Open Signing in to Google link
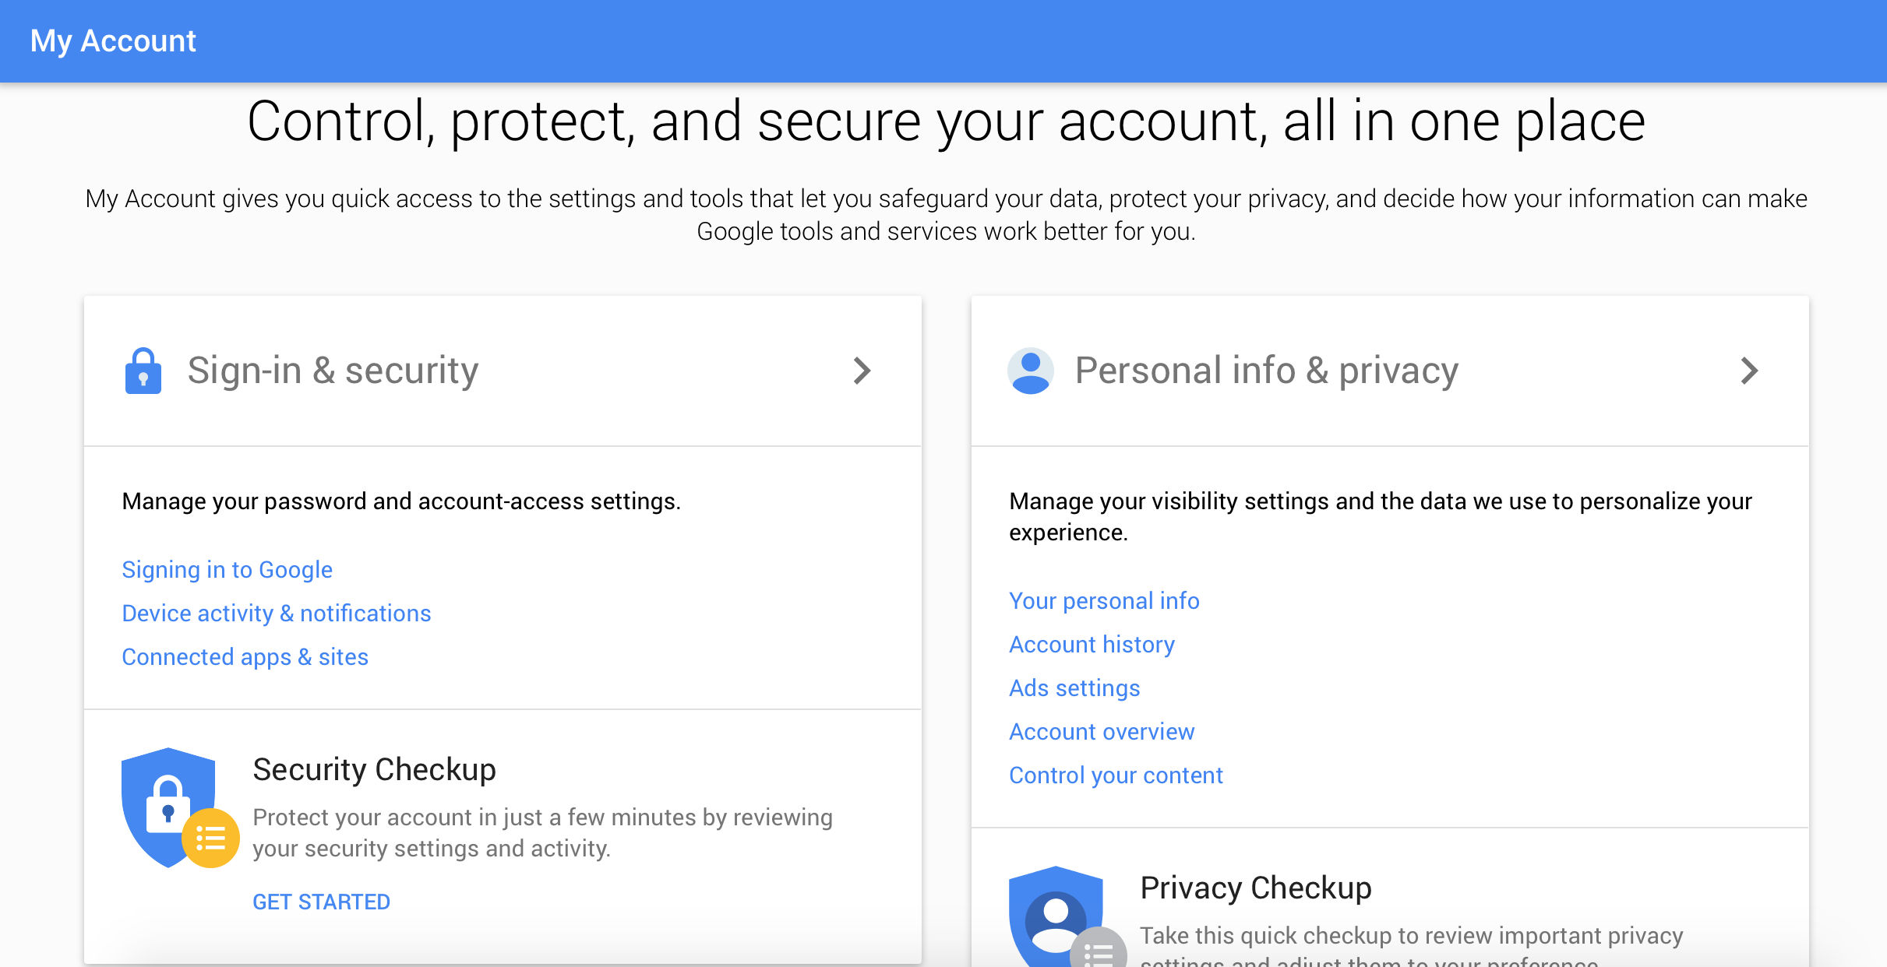 pos(227,570)
